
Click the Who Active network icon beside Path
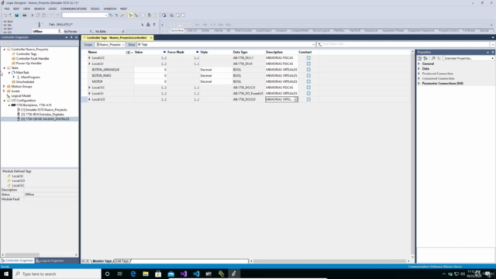(x=148, y=25)
